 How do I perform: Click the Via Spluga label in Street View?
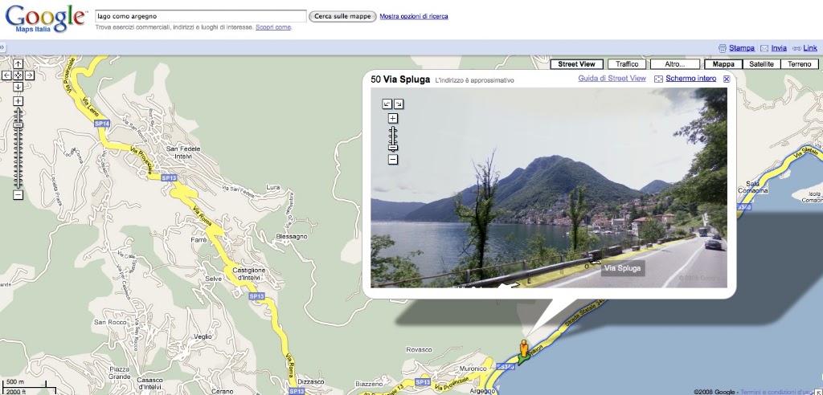[x=623, y=268]
